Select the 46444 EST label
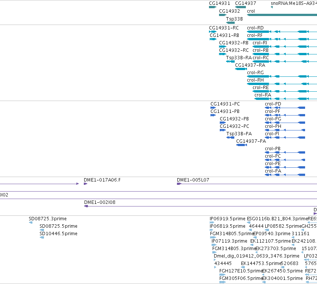Screen dimensions: 317x284 click(256, 226)
